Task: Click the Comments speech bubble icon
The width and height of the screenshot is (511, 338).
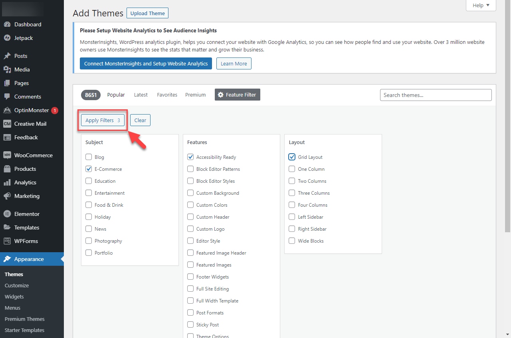Action: (7, 97)
